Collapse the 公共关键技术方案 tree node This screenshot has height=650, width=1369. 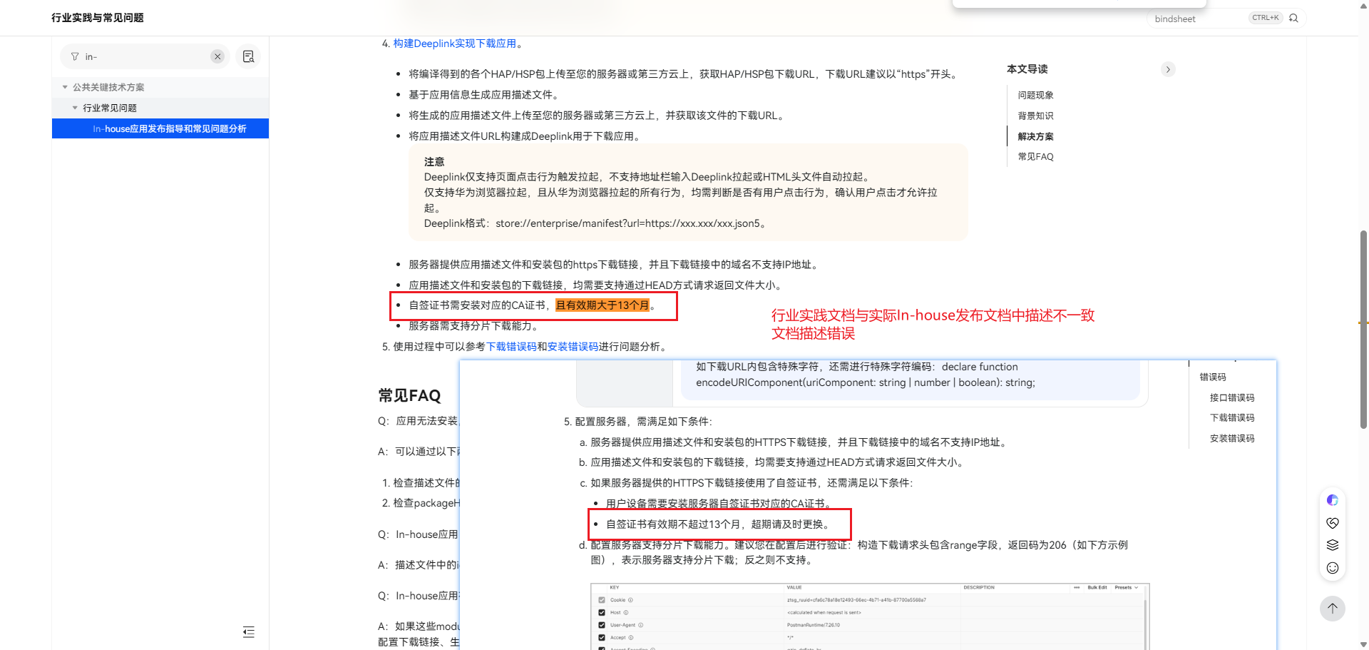coord(65,87)
